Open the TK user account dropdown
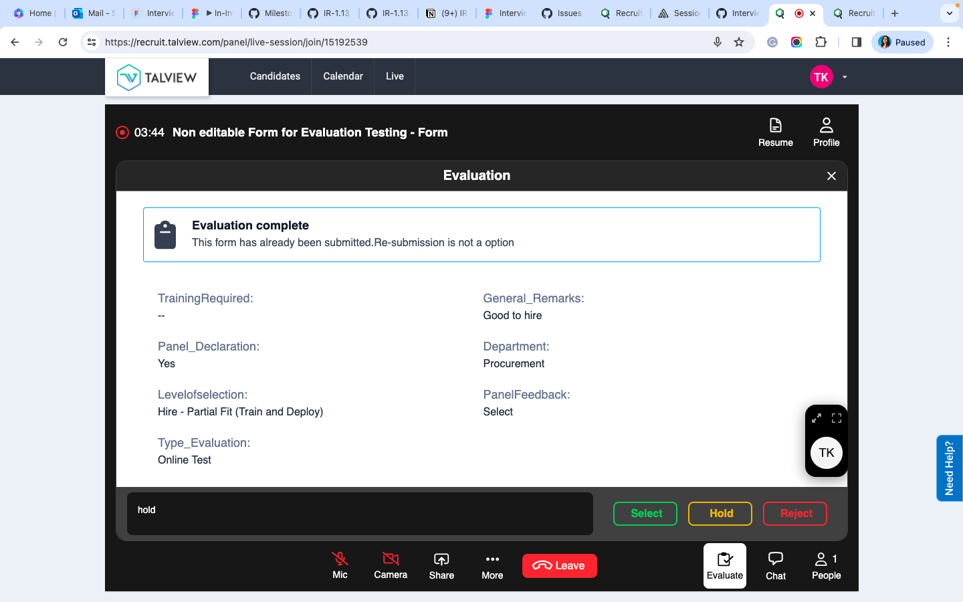 tap(845, 77)
